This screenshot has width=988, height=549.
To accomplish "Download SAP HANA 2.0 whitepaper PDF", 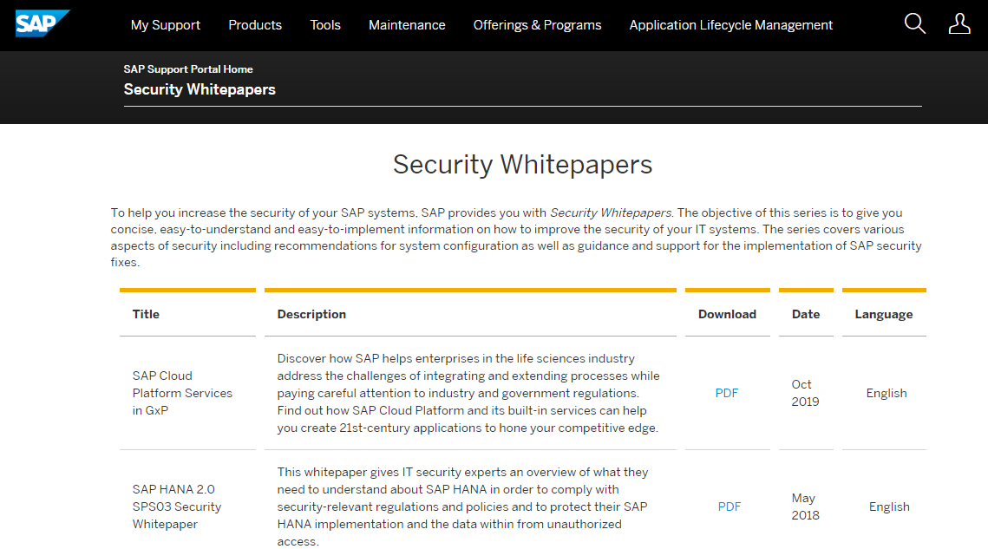I will pyautogui.click(x=730, y=507).
